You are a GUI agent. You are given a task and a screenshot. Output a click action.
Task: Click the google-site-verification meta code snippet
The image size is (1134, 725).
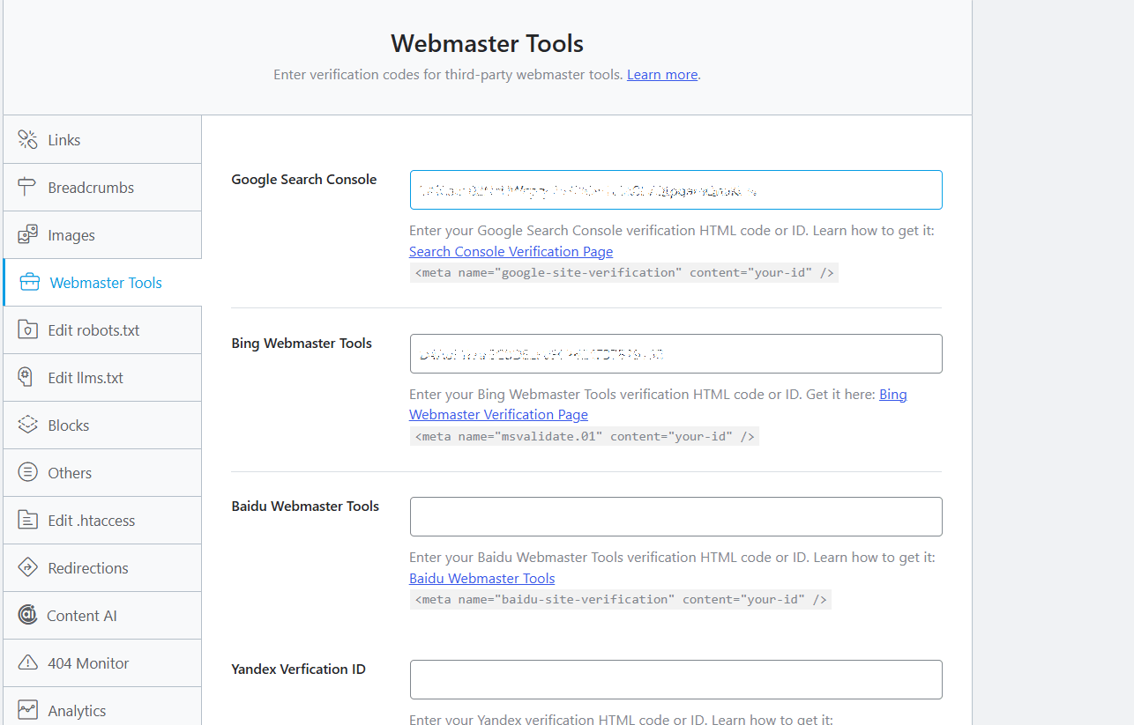(623, 272)
